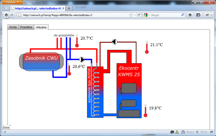Close the add-on bar with the X
This screenshot has width=216, height=136.
[x=5, y=132]
